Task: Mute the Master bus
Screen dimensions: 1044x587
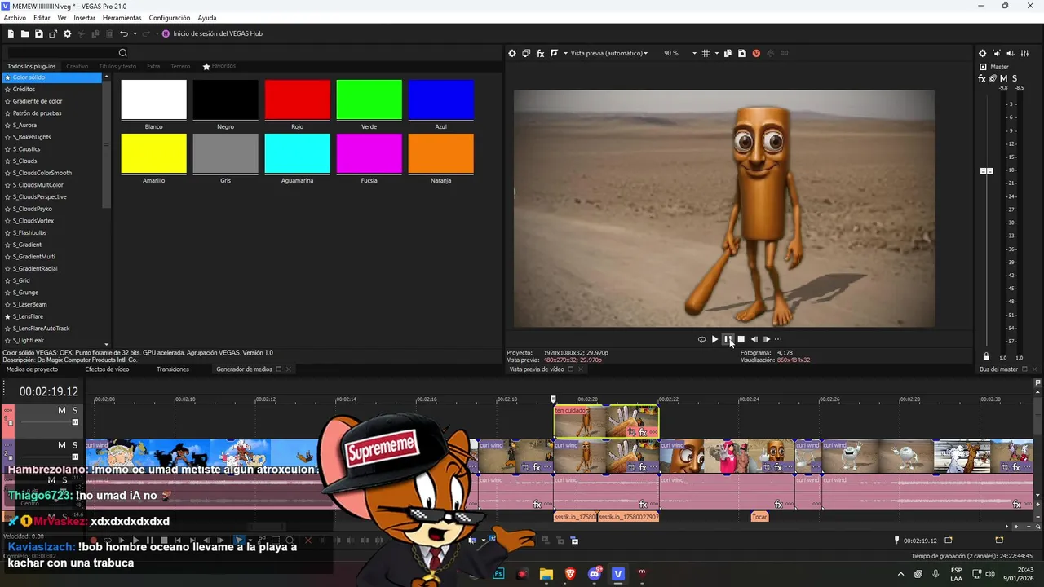Action: 1003,78
